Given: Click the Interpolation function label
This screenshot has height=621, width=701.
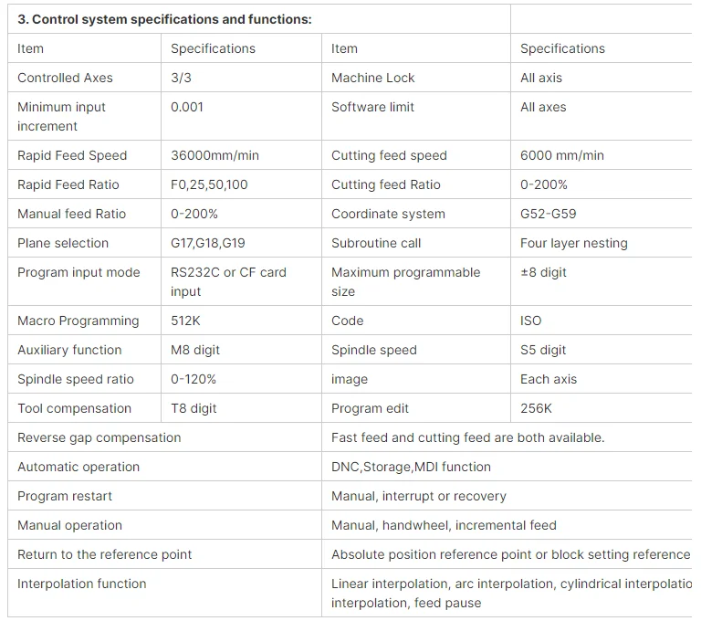Looking at the screenshot, I should pos(82,584).
